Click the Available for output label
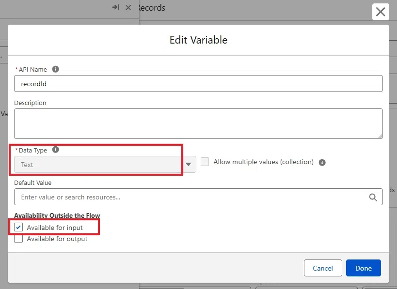Image resolution: width=397 pixels, height=289 pixels. 57,239
